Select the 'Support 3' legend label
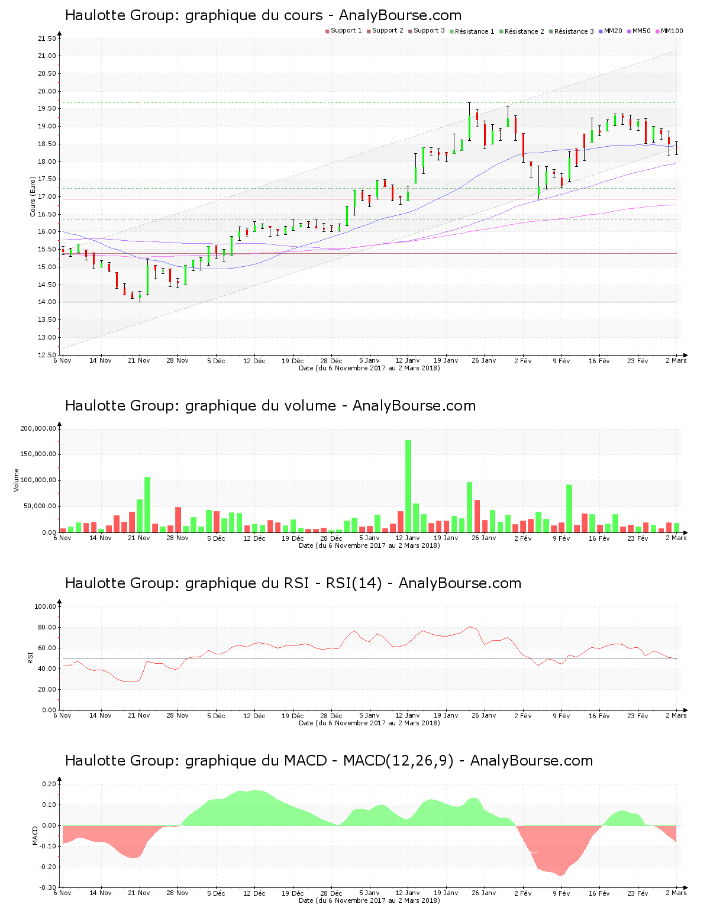Image resolution: width=710 pixels, height=917 pixels. pos(429,31)
